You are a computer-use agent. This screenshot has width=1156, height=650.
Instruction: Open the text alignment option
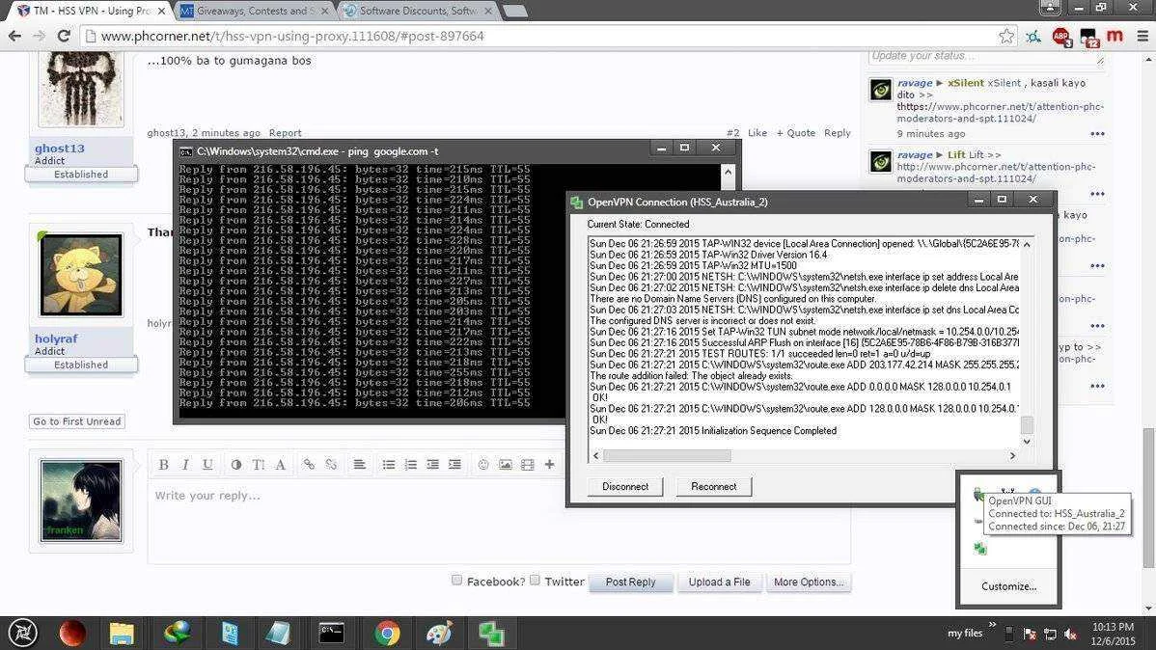[359, 464]
